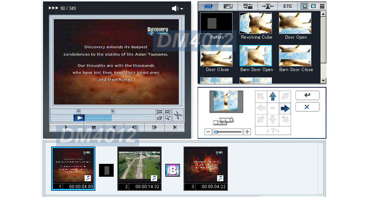Click the transition list scroll down arrow

[323, 81]
